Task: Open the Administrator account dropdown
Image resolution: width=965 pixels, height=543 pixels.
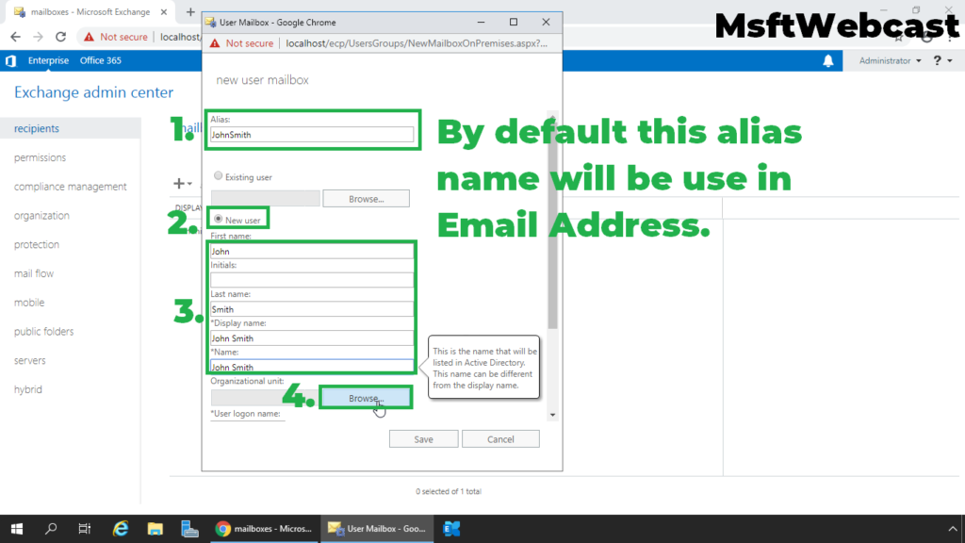Action: coord(890,60)
